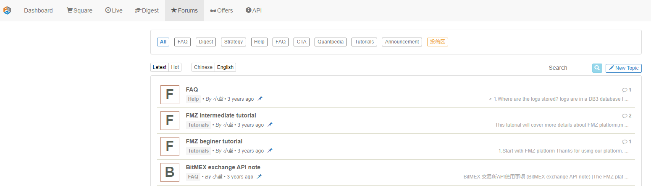Click the comment count icon on FAQ post
Viewport: 651px width, 186px height.
point(625,90)
